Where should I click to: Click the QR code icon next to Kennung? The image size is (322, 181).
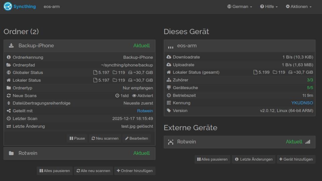tap(169, 103)
